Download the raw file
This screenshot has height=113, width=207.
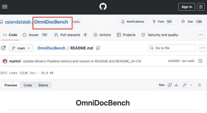tap(176, 85)
